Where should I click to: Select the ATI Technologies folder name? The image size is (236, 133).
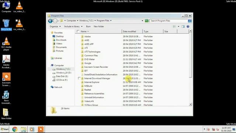[92, 52]
